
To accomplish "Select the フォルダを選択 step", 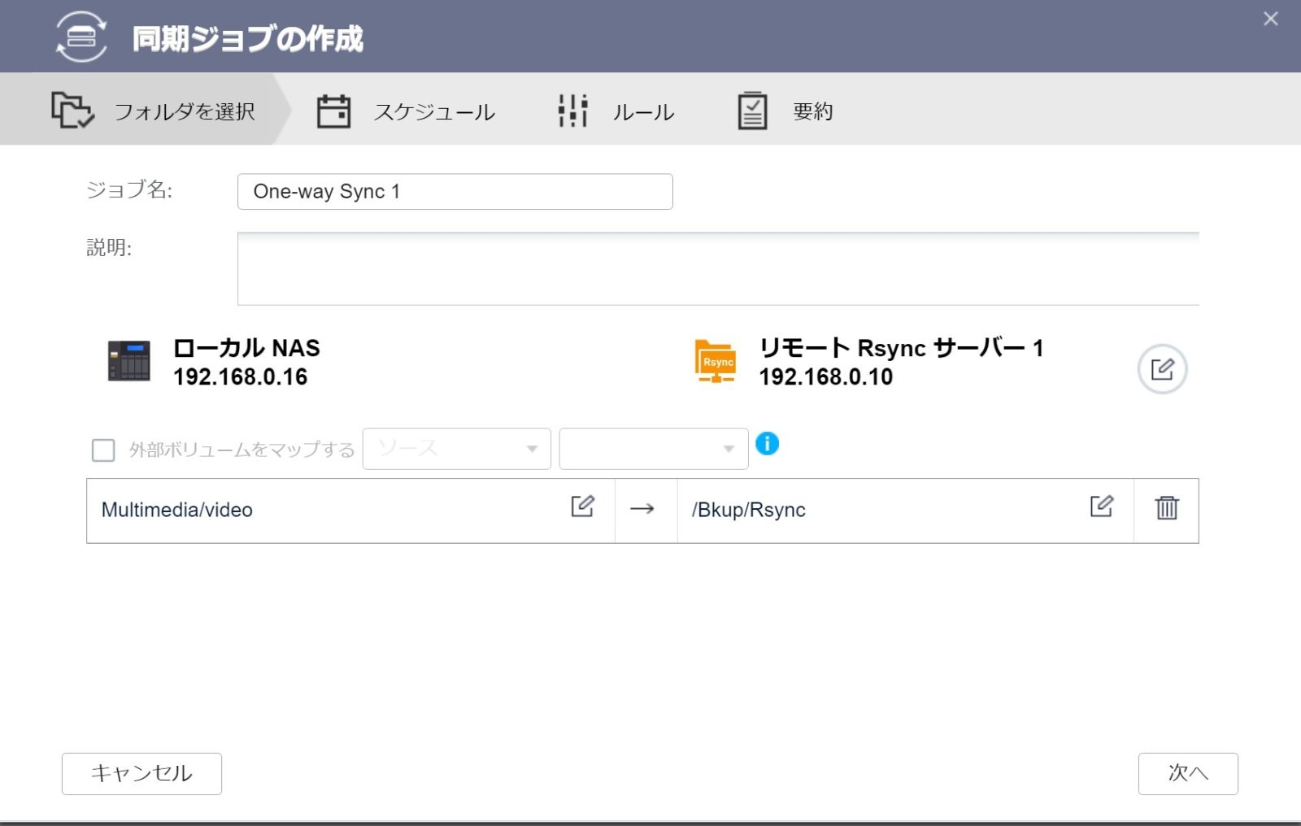I will [154, 111].
